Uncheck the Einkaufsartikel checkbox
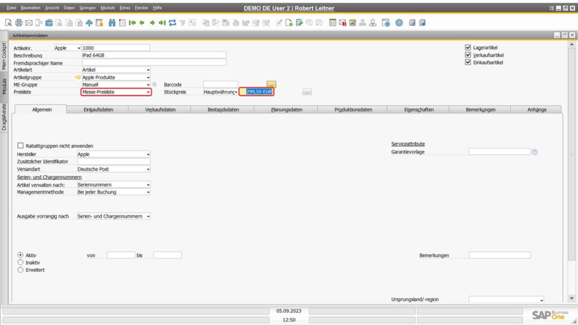 (x=468, y=62)
